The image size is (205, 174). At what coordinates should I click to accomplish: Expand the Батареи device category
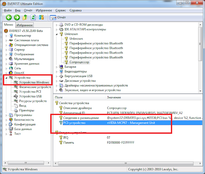(57, 67)
